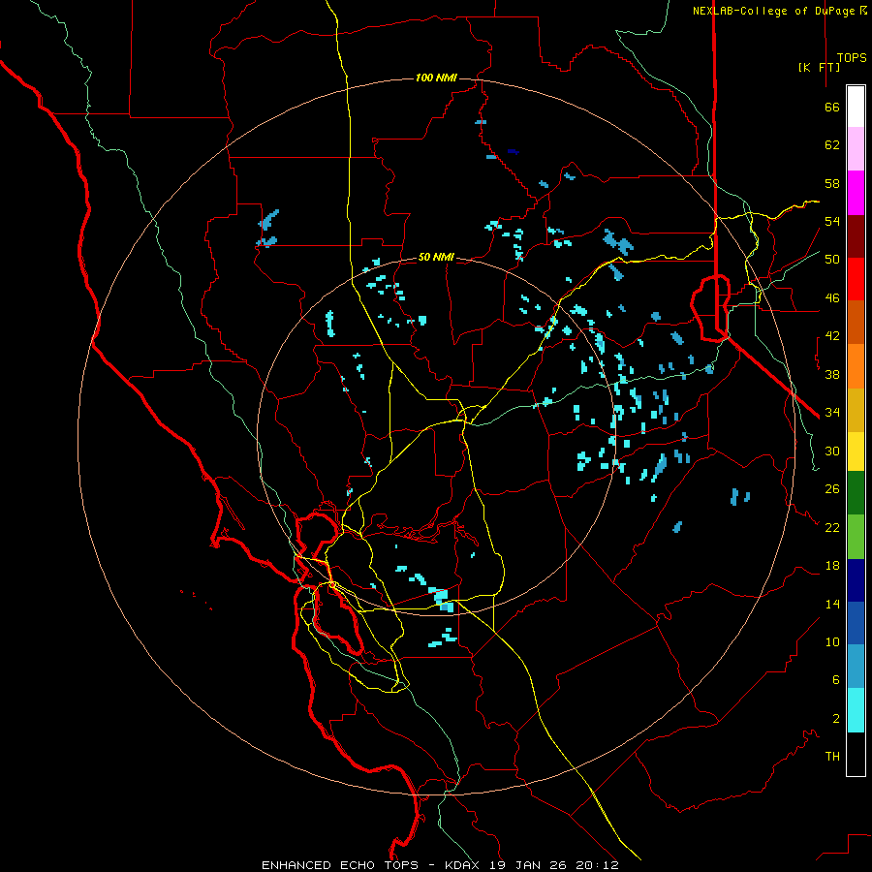Click the legend value 14
872x872 pixels.
point(832,604)
